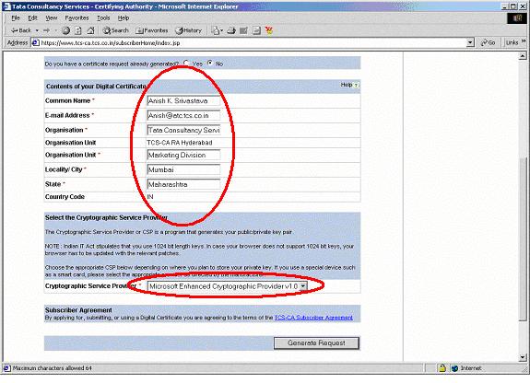Select Yes for certificate request generated
This screenshot has height=383, width=530.
tap(186, 63)
